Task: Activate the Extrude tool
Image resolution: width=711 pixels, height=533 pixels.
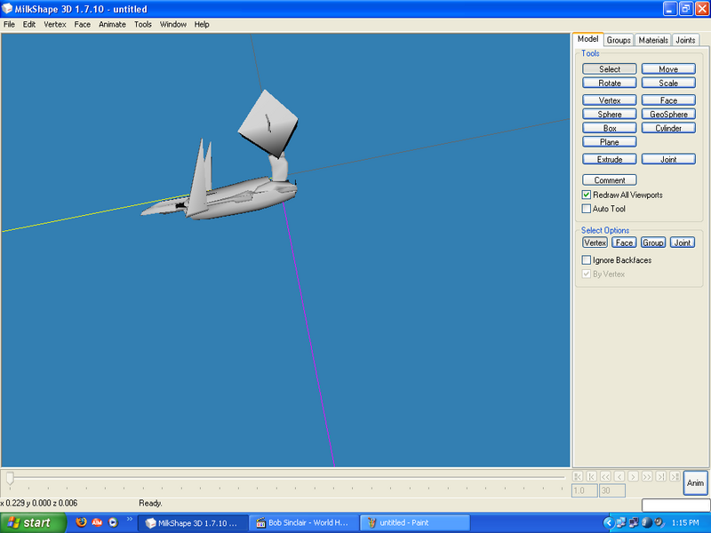Action: (x=610, y=159)
